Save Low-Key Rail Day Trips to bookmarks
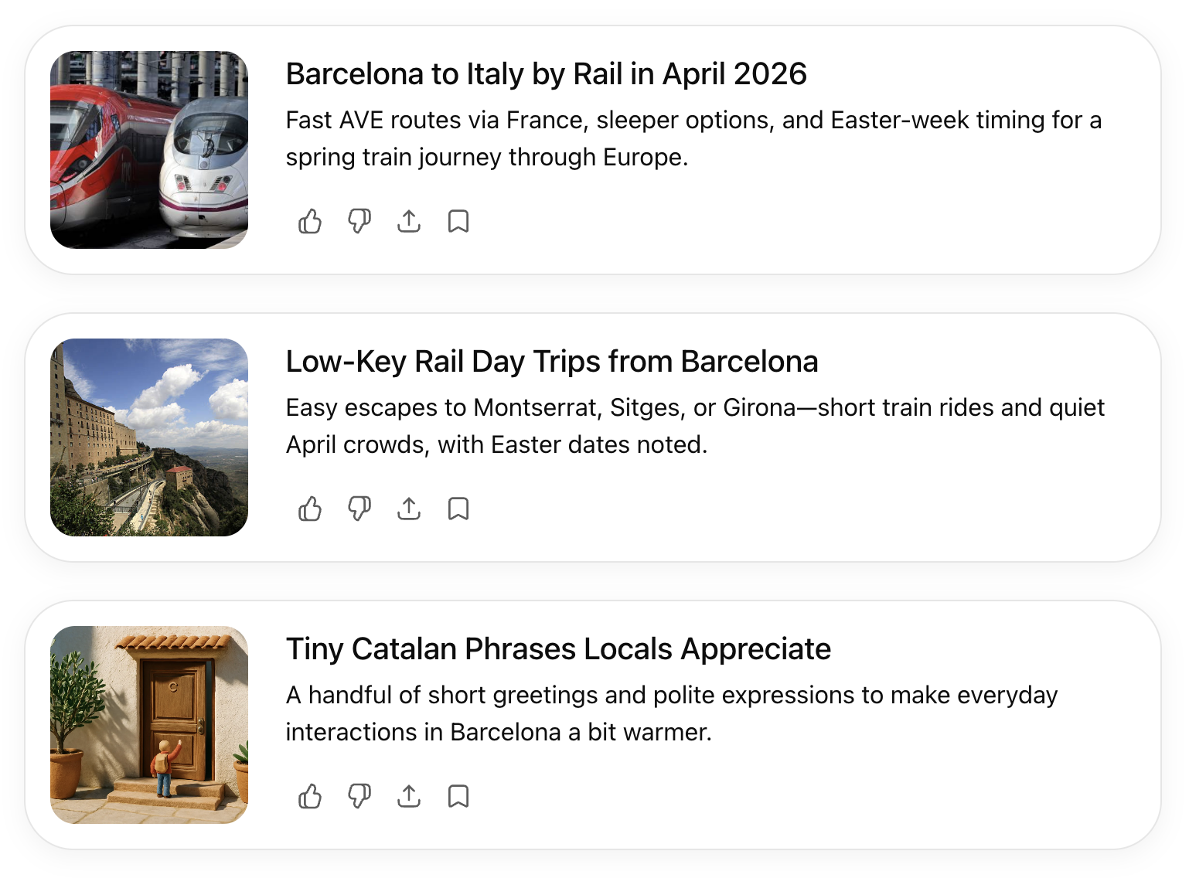This screenshot has width=1189, height=878. point(458,509)
